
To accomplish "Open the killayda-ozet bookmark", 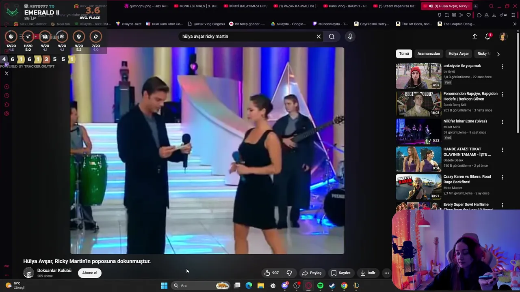I will click(129, 24).
